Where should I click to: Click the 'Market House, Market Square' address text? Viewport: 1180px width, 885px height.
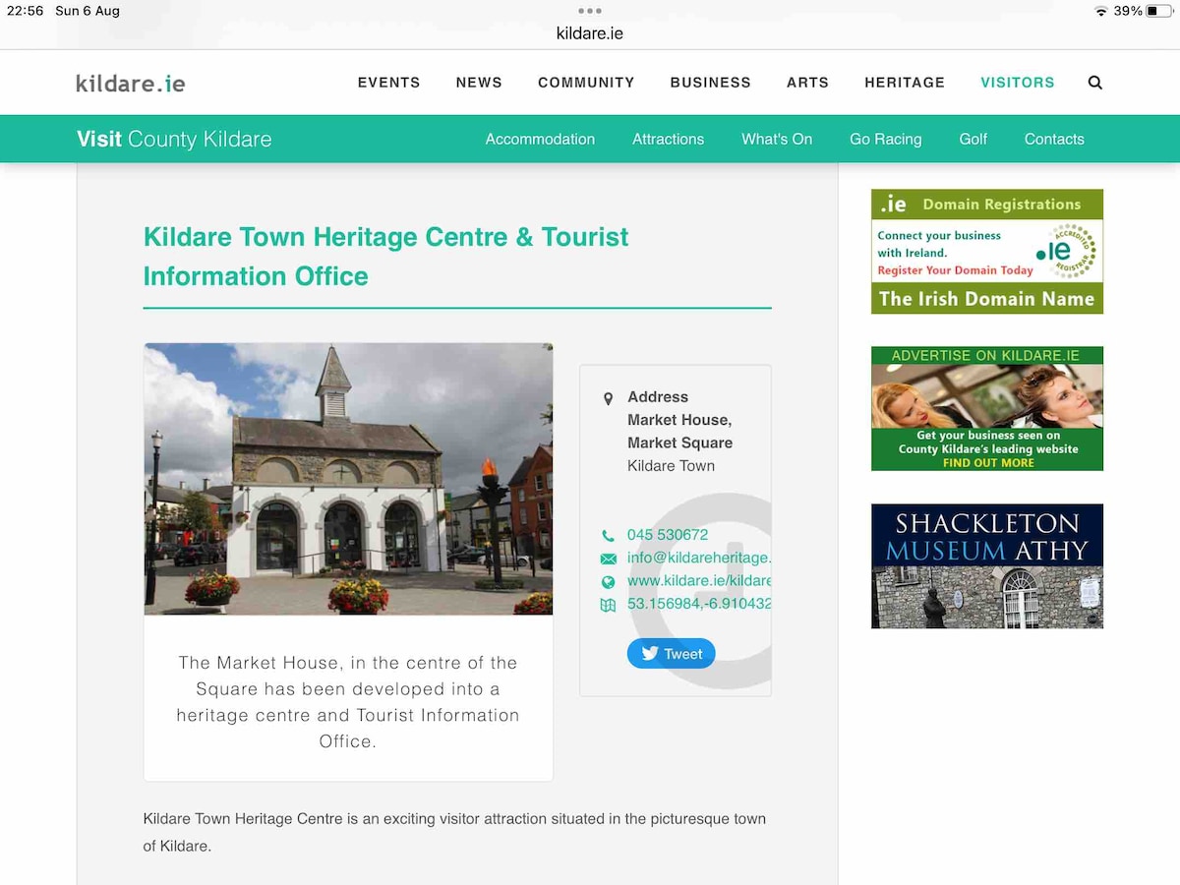coord(680,432)
